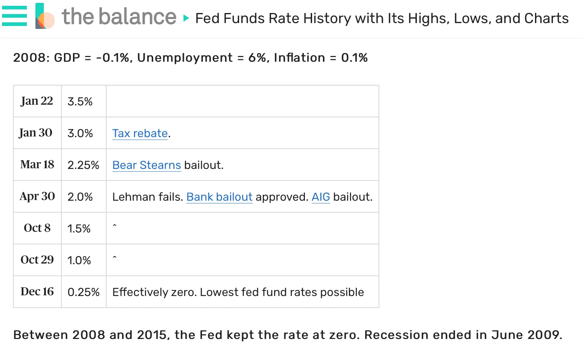Collapse the breadcrumb triangle after the logo

point(186,18)
